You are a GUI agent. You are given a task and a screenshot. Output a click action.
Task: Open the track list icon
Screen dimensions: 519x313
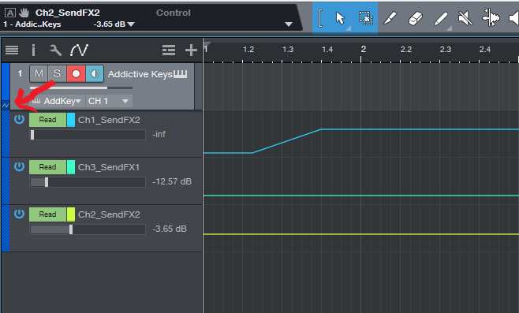pos(12,50)
